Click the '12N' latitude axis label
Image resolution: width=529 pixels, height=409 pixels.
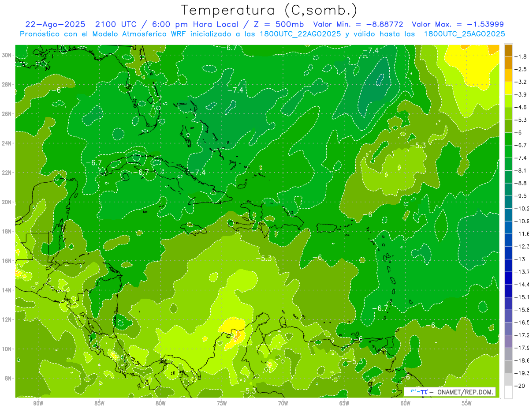pos(7,319)
